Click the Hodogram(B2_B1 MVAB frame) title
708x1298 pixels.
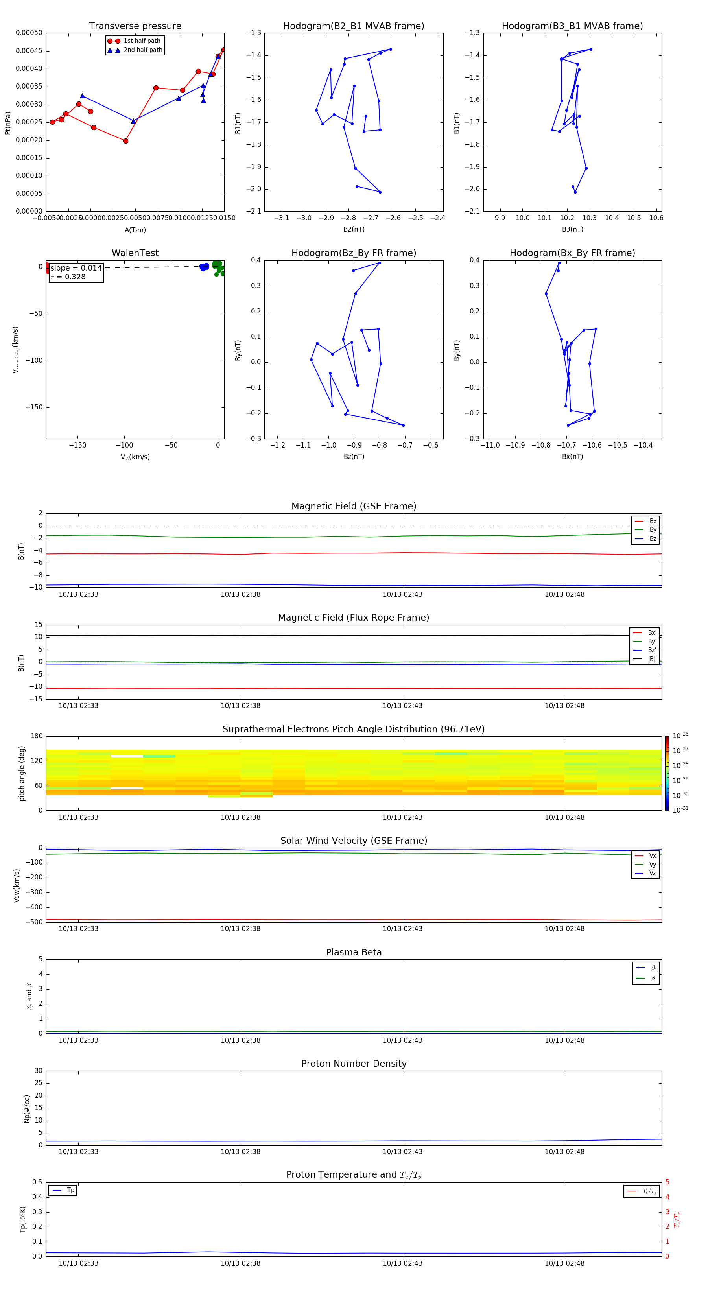pos(354,26)
